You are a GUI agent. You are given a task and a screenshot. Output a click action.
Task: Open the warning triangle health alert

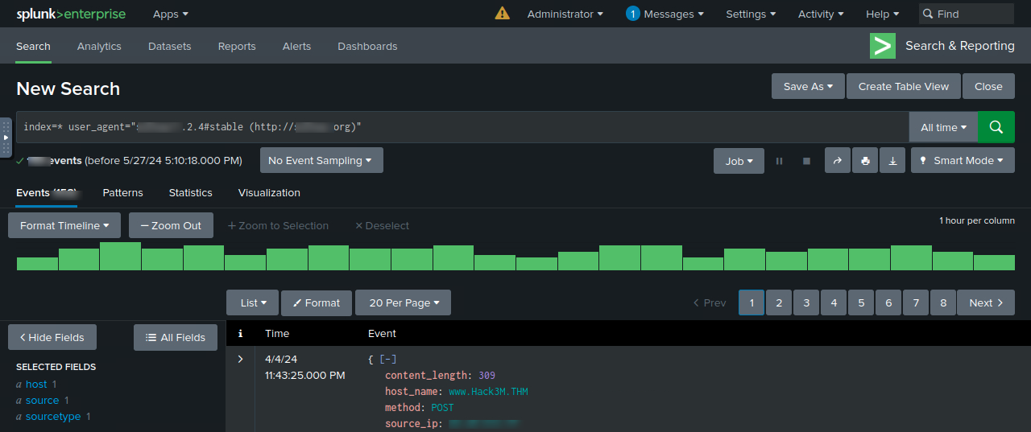click(x=502, y=14)
